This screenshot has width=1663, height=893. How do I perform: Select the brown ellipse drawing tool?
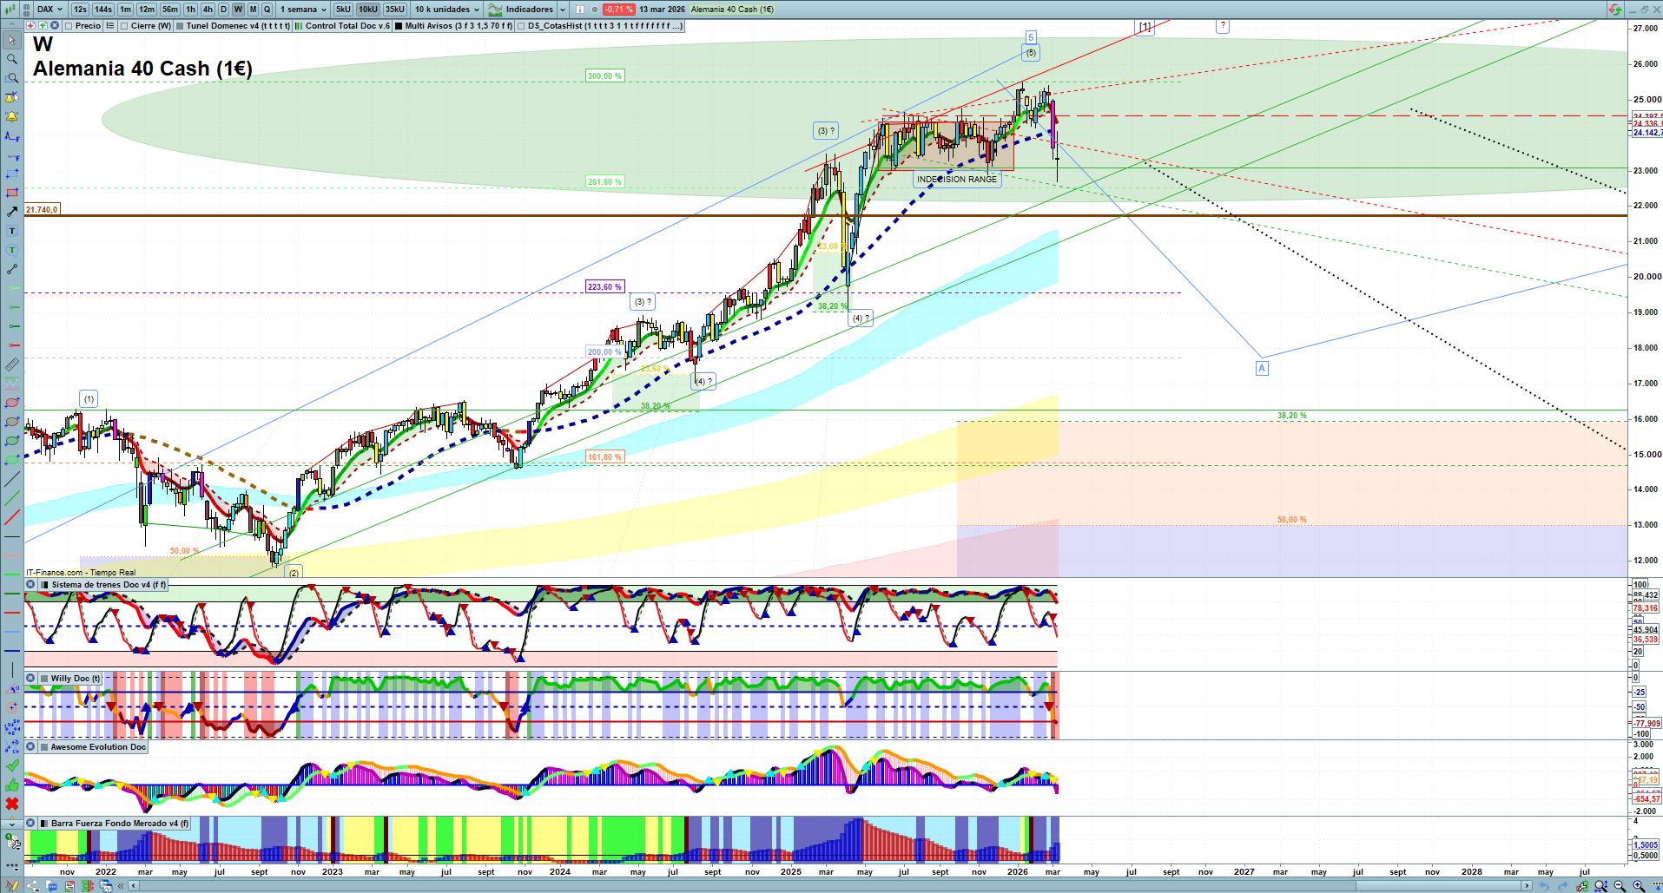[x=12, y=422]
